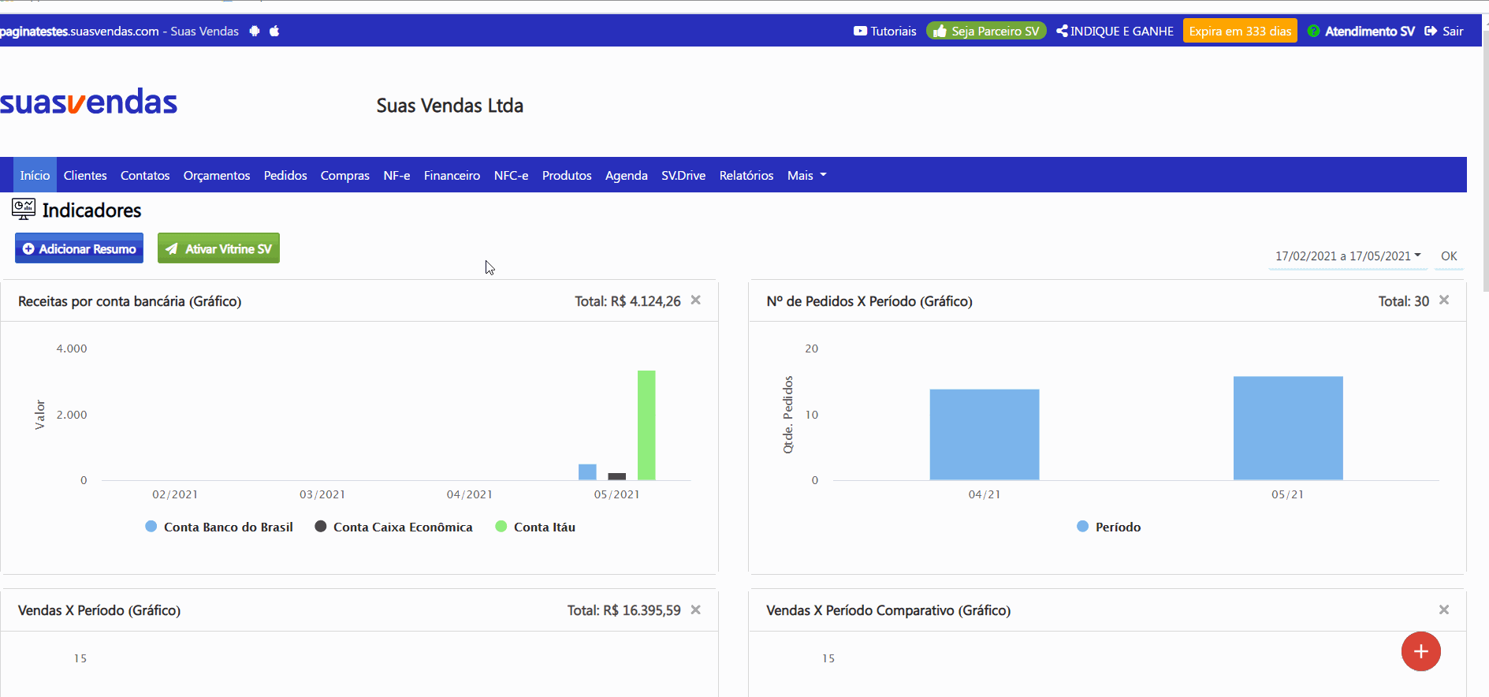Close the Receitas por conta bancária panel
The height and width of the screenshot is (697, 1489).
(x=696, y=300)
